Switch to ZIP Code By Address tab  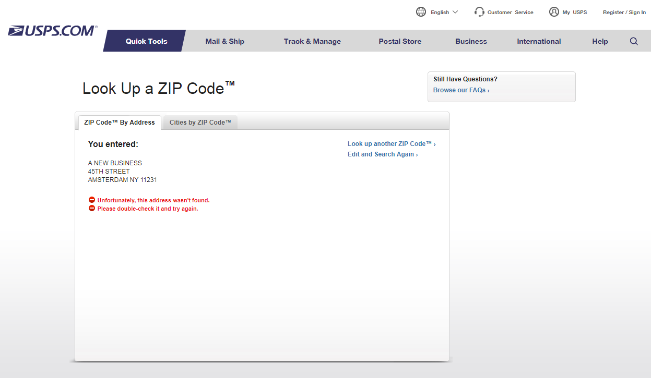(x=120, y=123)
